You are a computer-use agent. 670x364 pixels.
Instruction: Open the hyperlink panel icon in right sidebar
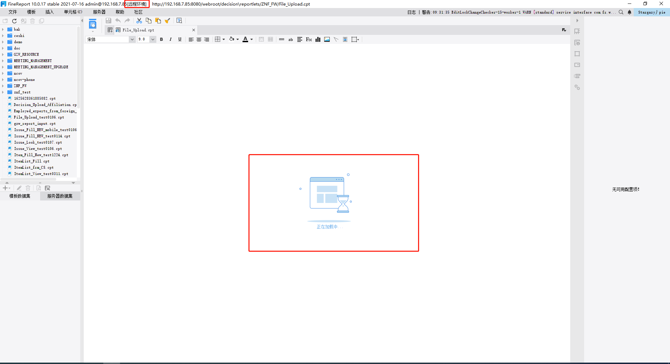[x=577, y=87]
